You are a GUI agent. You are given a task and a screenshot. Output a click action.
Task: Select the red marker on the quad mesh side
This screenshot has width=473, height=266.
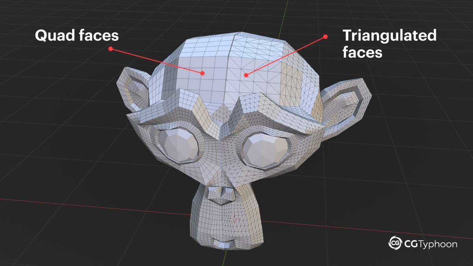pyautogui.click(x=202, y=73)
